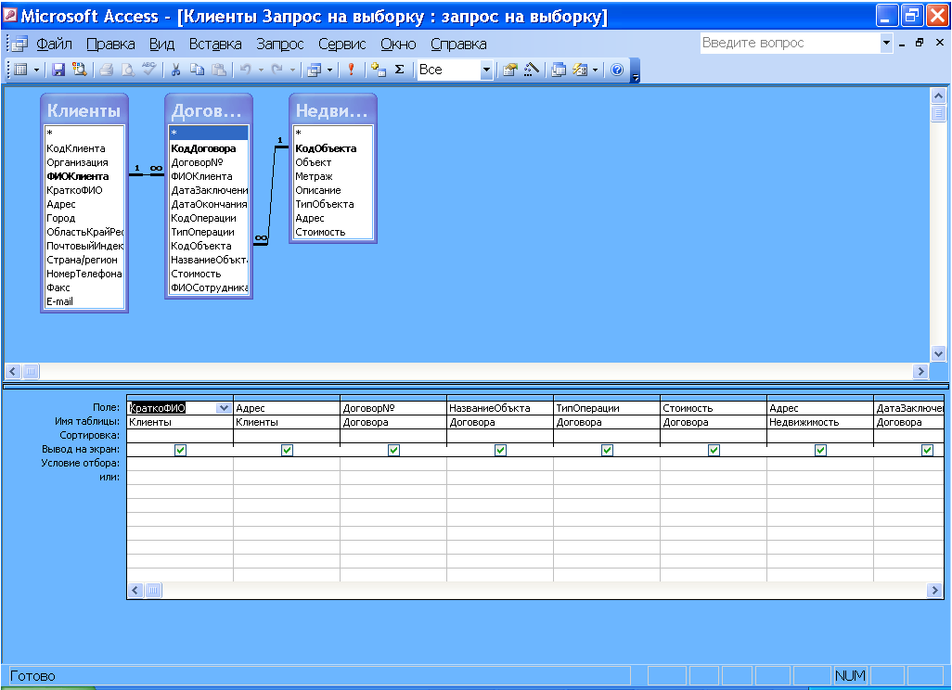Expand the Query Type dropdown arrow
The width and height of the screenshot is (952, 690).
pos(329,70)
